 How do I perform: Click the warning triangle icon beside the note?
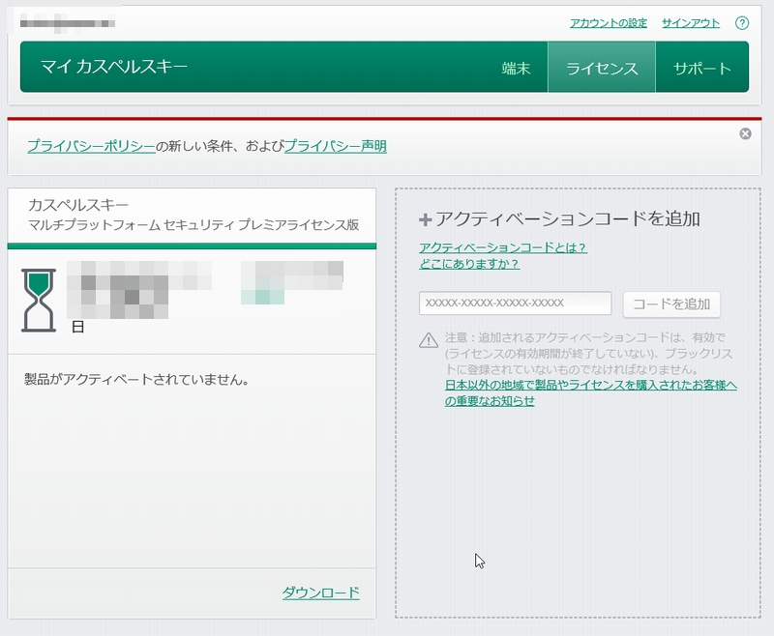coord(428,340)
